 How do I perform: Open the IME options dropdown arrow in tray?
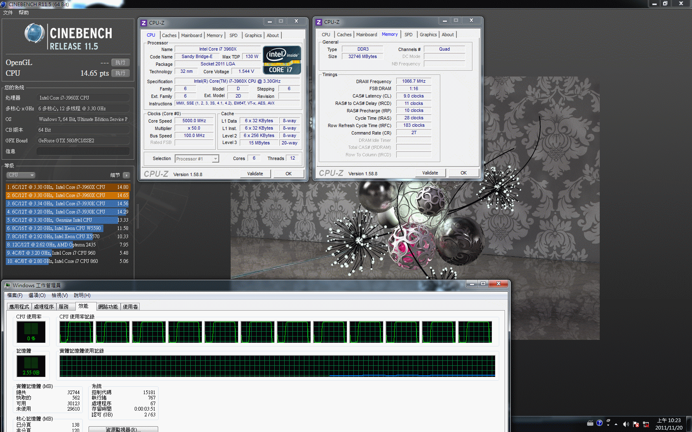[x=608, y=425]
